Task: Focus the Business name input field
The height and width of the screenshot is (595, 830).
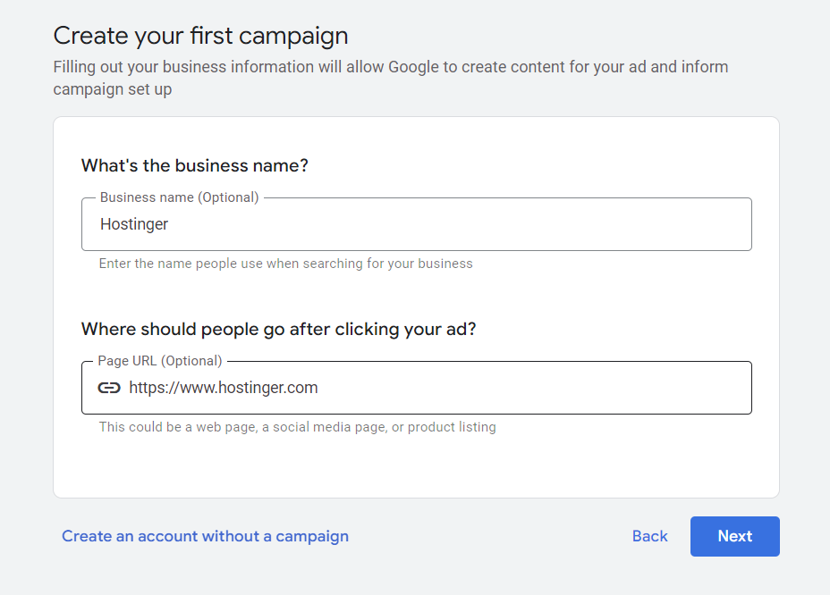Action: 416,224
